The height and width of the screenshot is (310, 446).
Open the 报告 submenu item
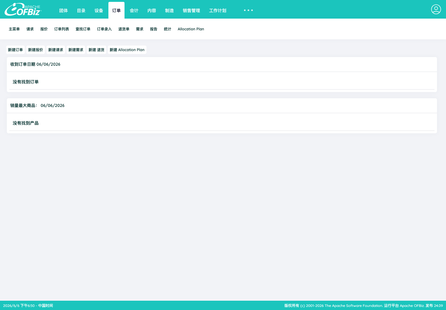point(154,29)
